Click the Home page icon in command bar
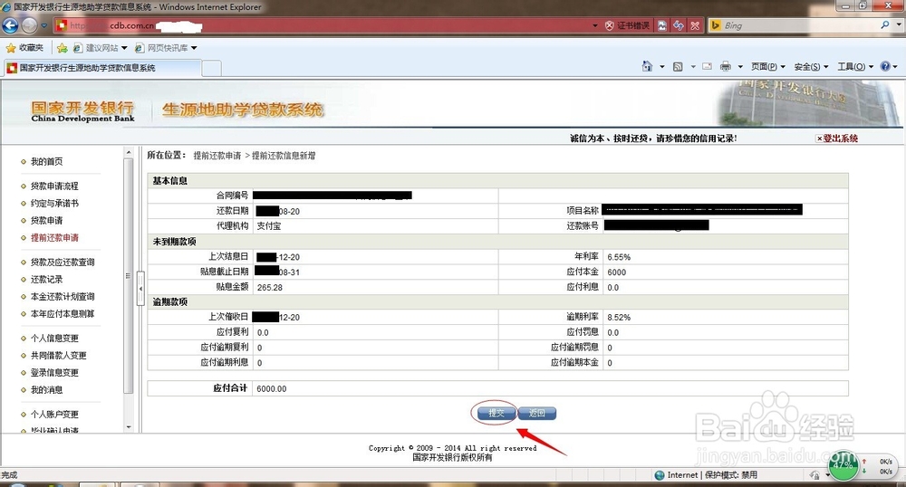The image size is (906, 487). pos(647,66)
